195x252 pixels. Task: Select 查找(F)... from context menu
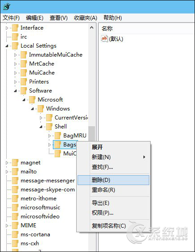pos(113,167)
